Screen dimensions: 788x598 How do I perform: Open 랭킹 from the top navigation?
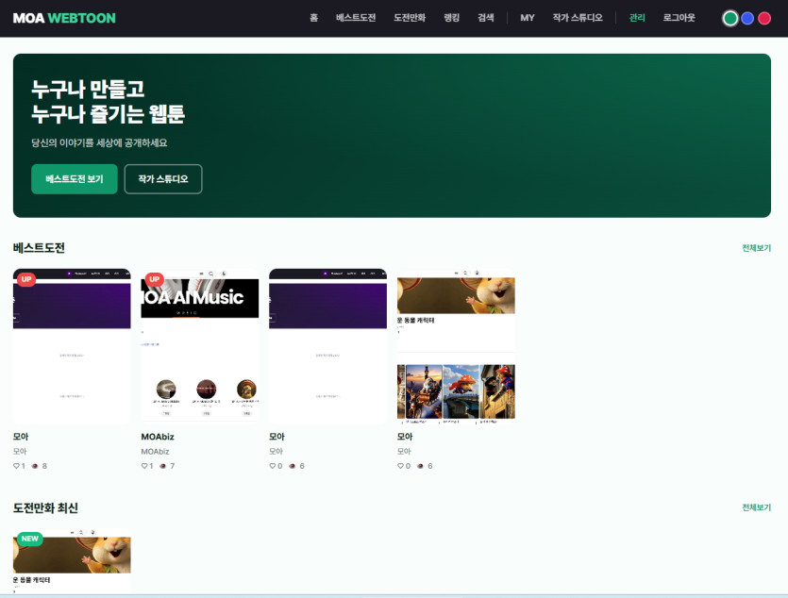[451, 18]
